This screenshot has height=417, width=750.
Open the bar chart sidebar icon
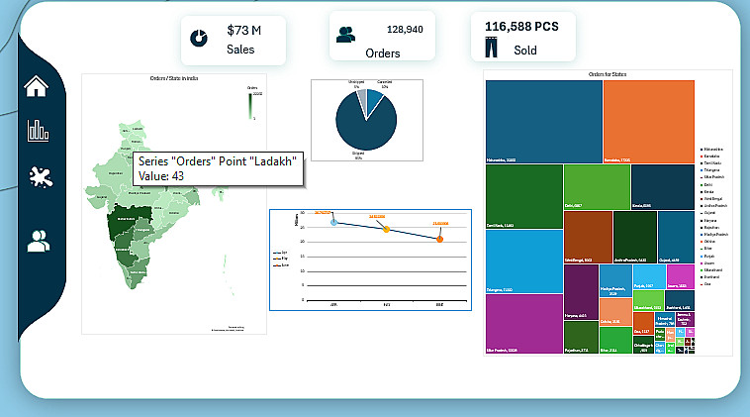pos(38,130)
